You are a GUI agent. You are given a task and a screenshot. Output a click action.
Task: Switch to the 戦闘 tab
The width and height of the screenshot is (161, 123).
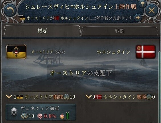tap(120, 31)
